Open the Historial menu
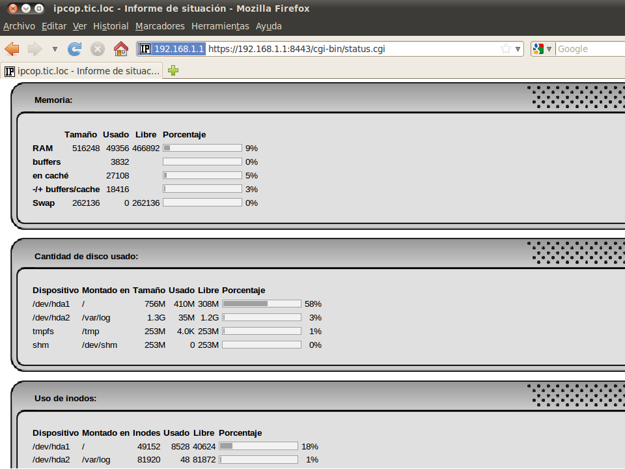This screenshot has height=469, width=625. coord(111,26)
